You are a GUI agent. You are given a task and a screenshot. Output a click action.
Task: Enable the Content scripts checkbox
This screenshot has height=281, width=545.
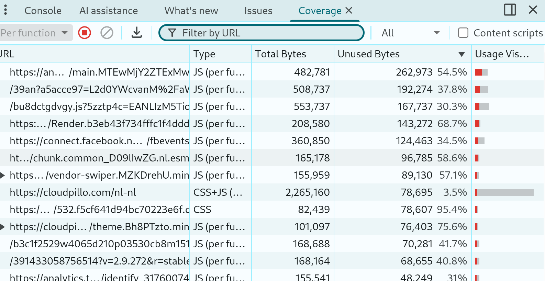click(x=463, y=33)
